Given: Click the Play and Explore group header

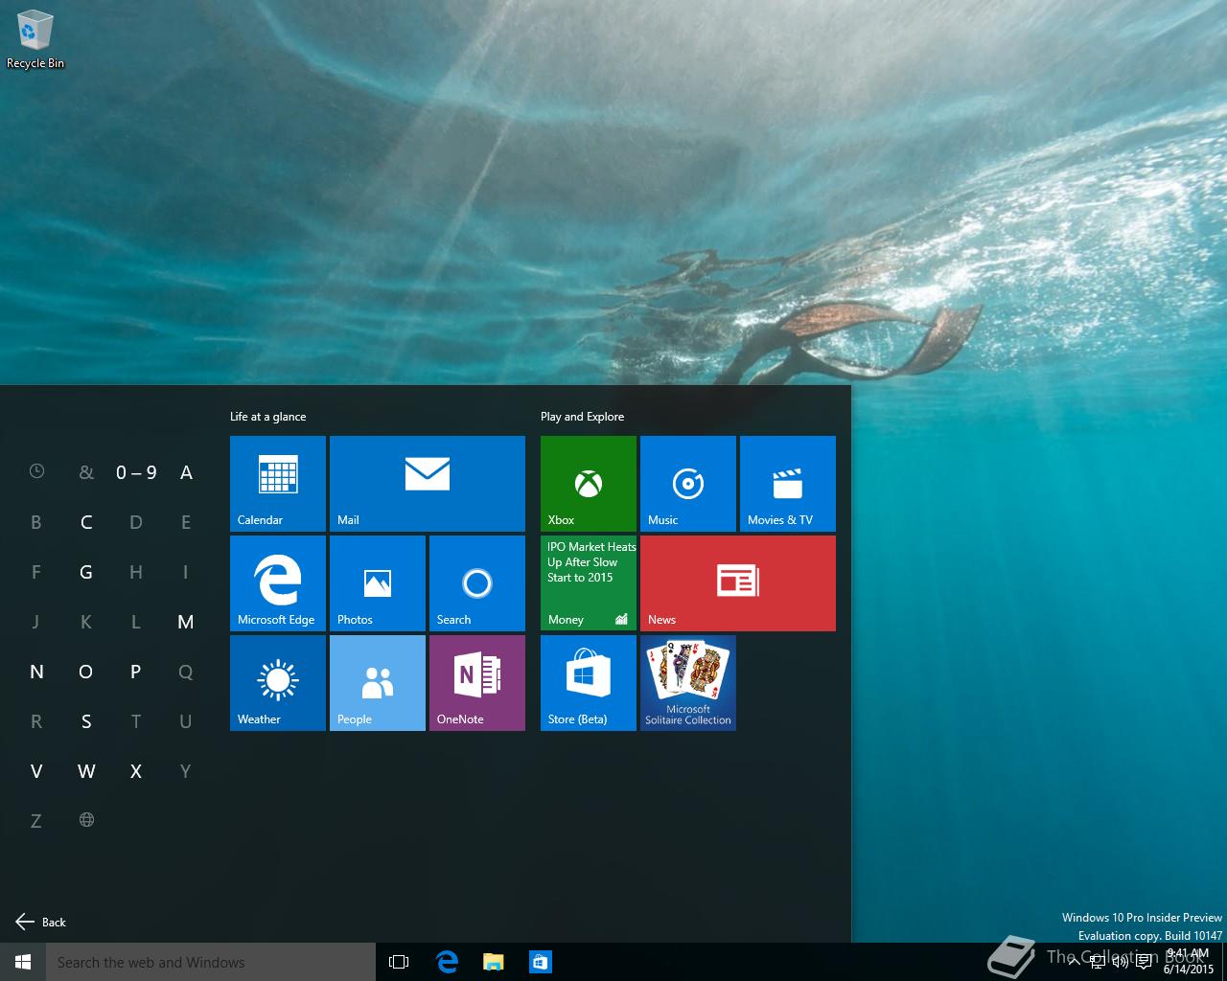Looking at the screenshot, I should coord(582,416).
